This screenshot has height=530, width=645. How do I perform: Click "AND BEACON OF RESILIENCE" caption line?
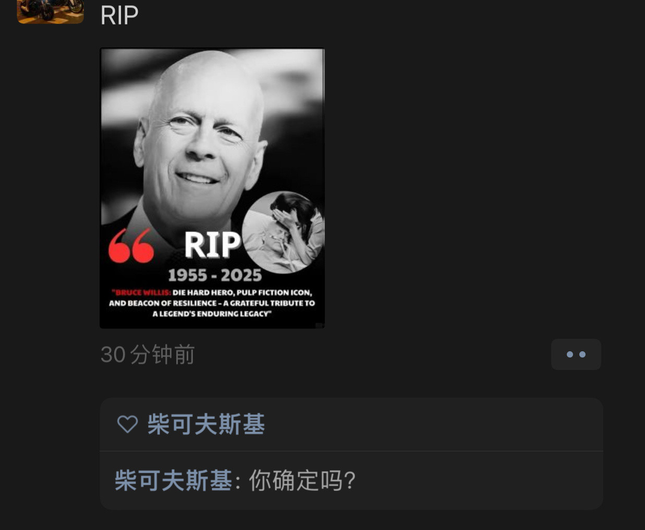point(163,303)
